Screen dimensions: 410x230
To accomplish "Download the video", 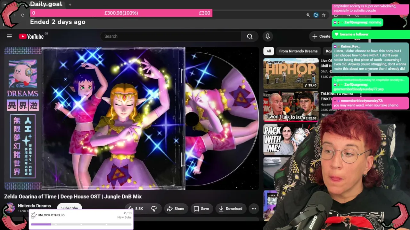I will pos(230,209).
